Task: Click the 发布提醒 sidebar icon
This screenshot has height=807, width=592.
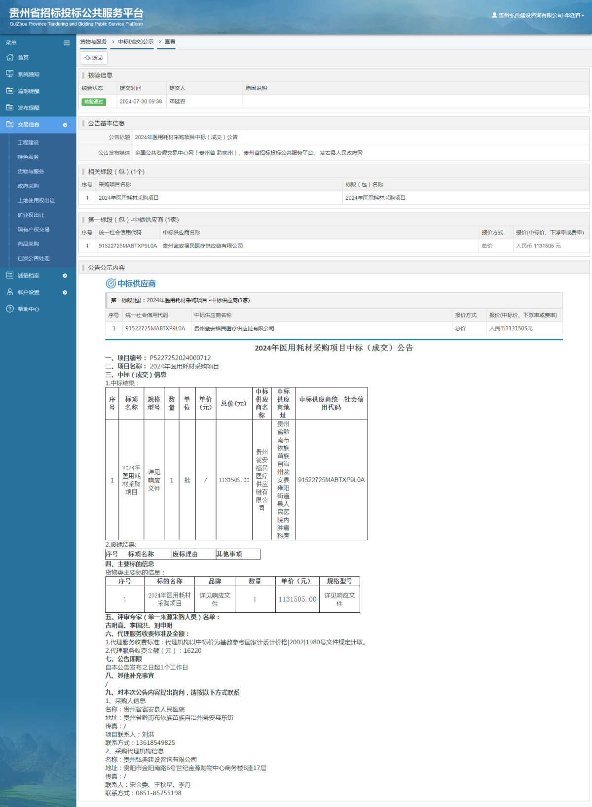Action: [x=10, y=107]
